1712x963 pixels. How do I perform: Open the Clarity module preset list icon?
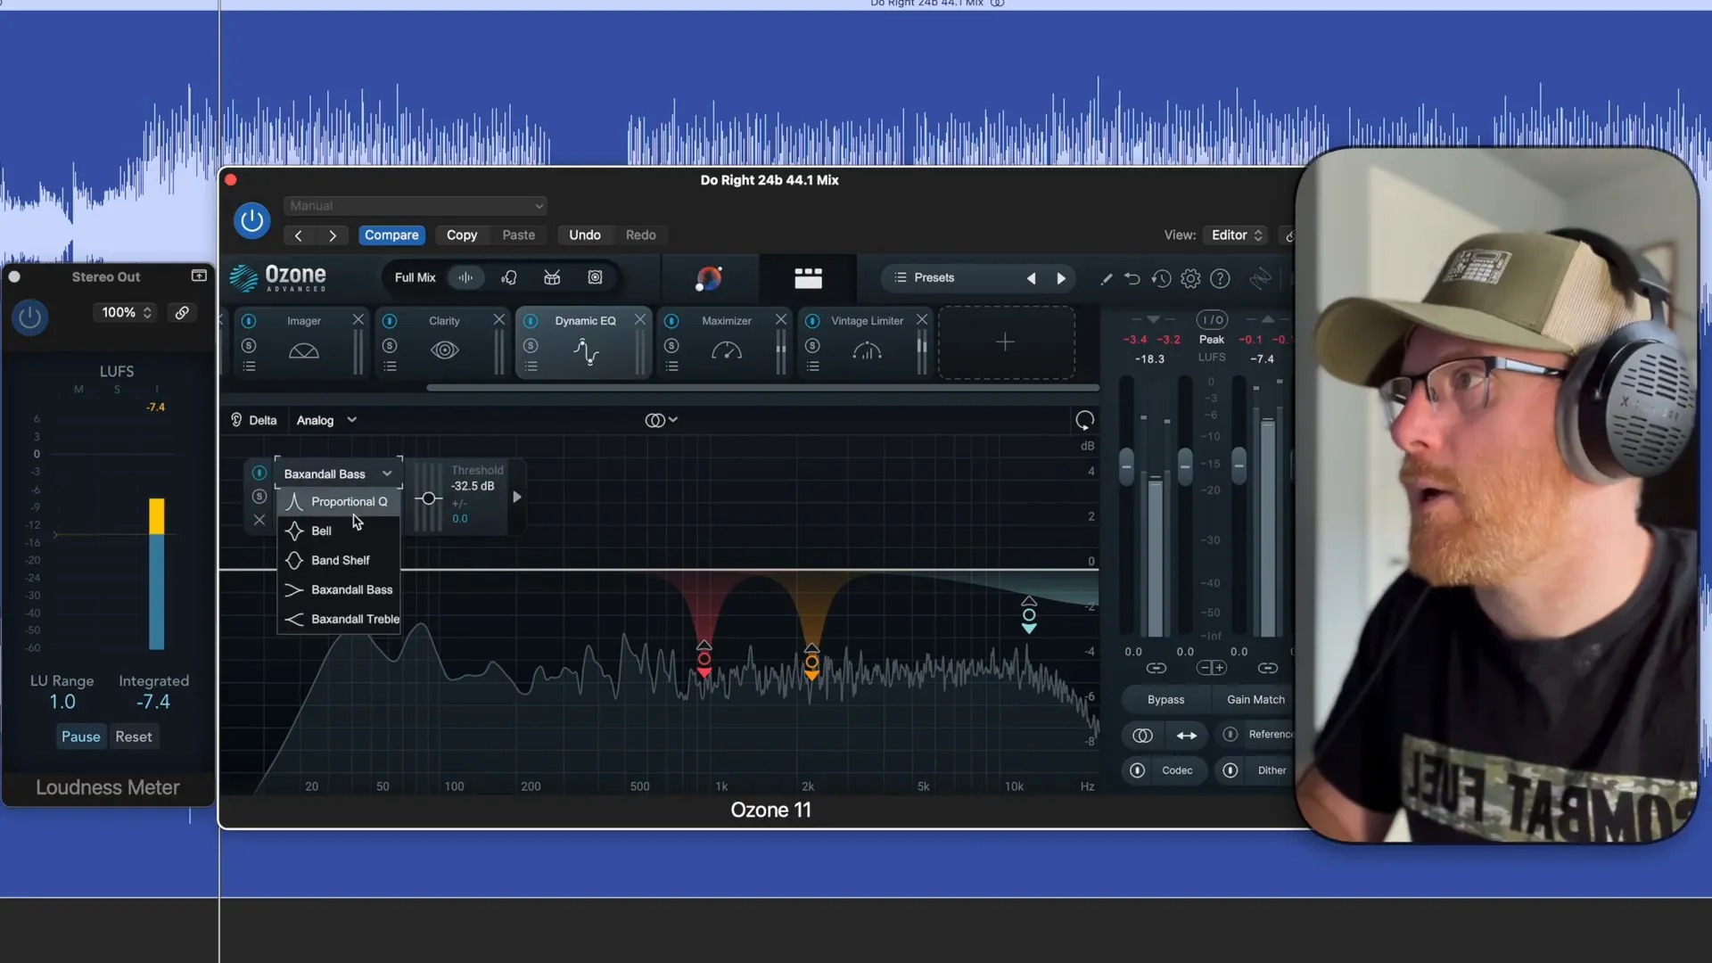[x=390, y=366]
